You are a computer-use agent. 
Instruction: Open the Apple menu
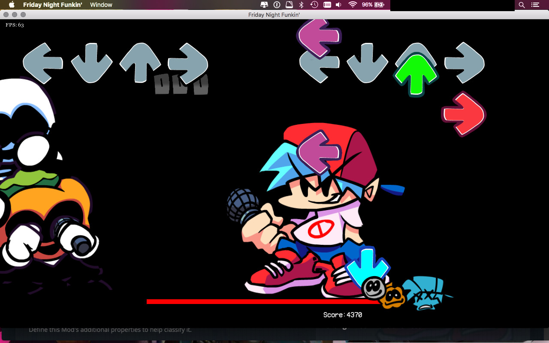click(12, 5)
